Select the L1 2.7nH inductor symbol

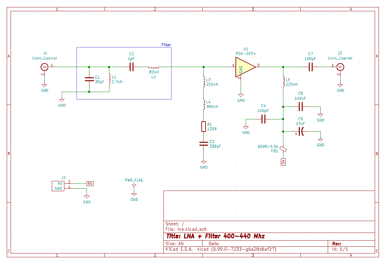click(x=109, y=79)
